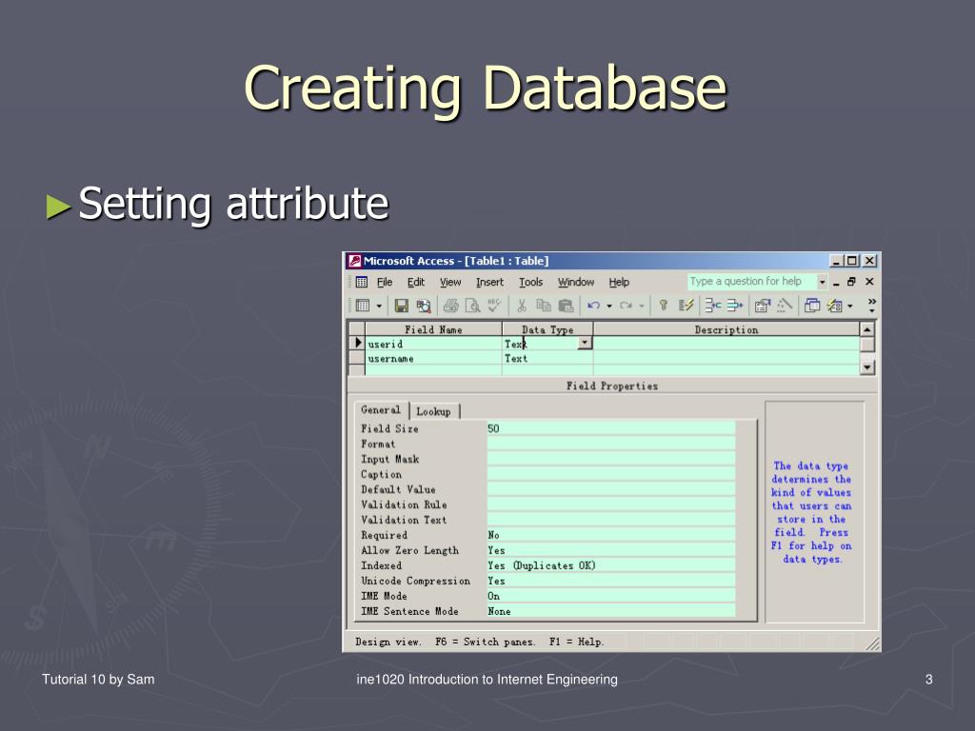Select the userid field name cell
The width and height of the screenshot is (975, 731).
pyautogui.click(x=433, y=344)
